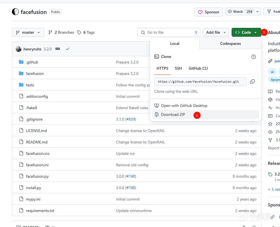This screenshot has width=280, height=227.
Task: Open the .github folder name
Action: click(x=32, y=62)
